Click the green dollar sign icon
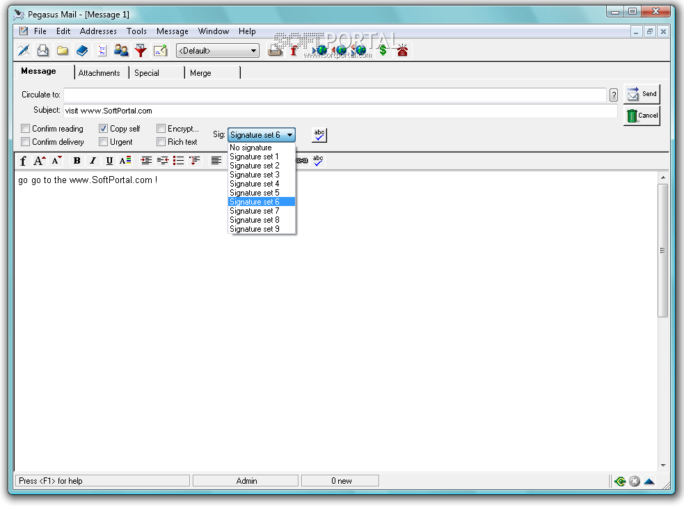This screenshot has width=684, height=506. point(383,51)
